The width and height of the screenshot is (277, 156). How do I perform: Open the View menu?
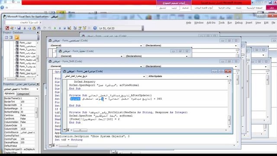258,23
